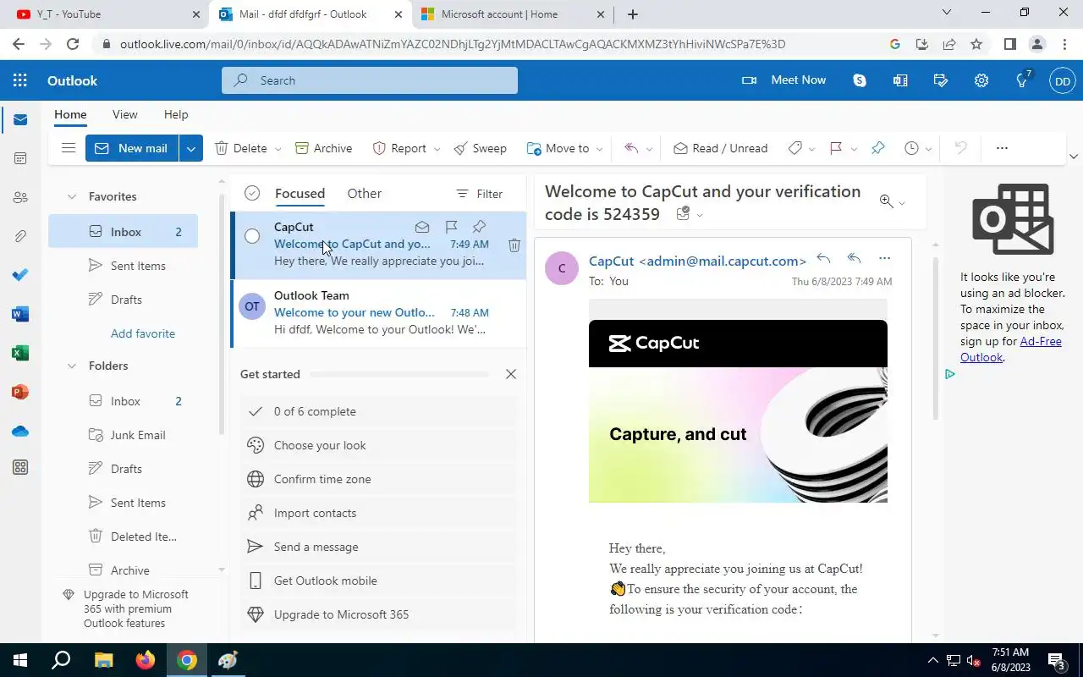Image resolution: width=1083 pixels, height=677 pixels.
Task: Open More apps in left rail
Action: pyautogui.click(x=20, y=467)
